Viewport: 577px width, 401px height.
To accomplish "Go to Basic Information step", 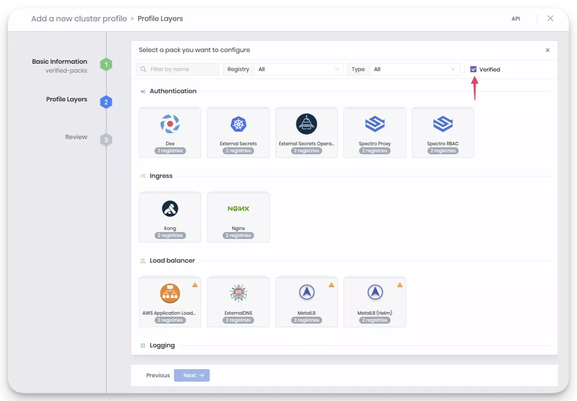I will [59, 62].
